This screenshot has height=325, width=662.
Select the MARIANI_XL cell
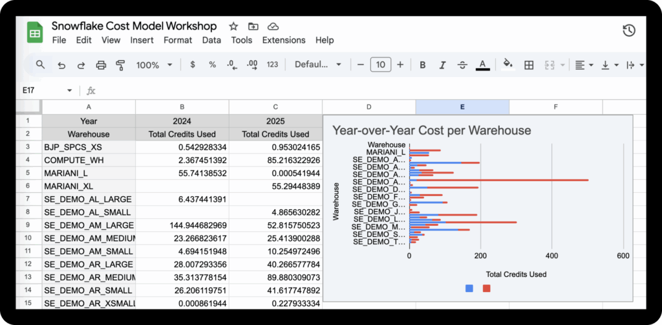point(89,186)
